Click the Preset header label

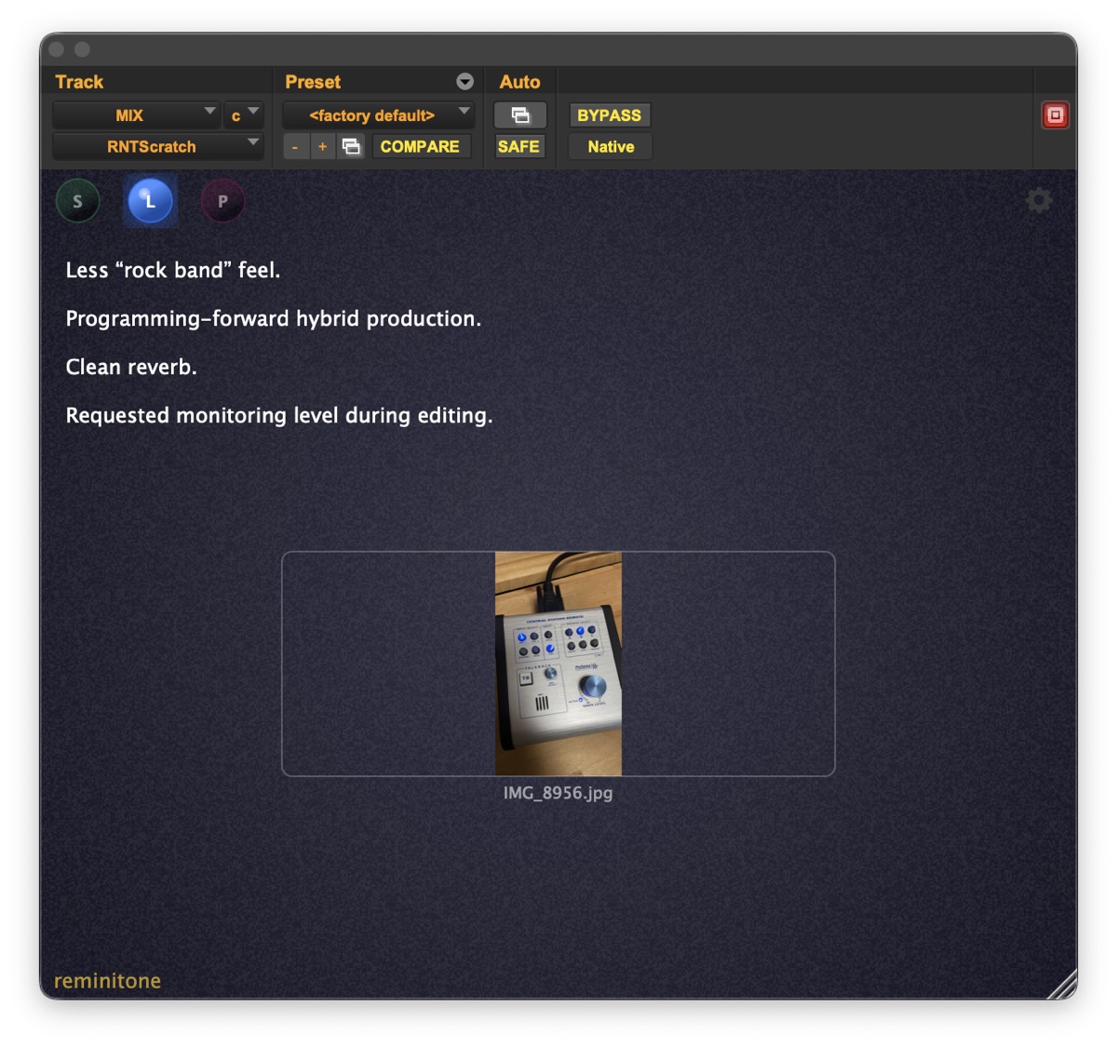pyautogui.click(x=313, y=82)
